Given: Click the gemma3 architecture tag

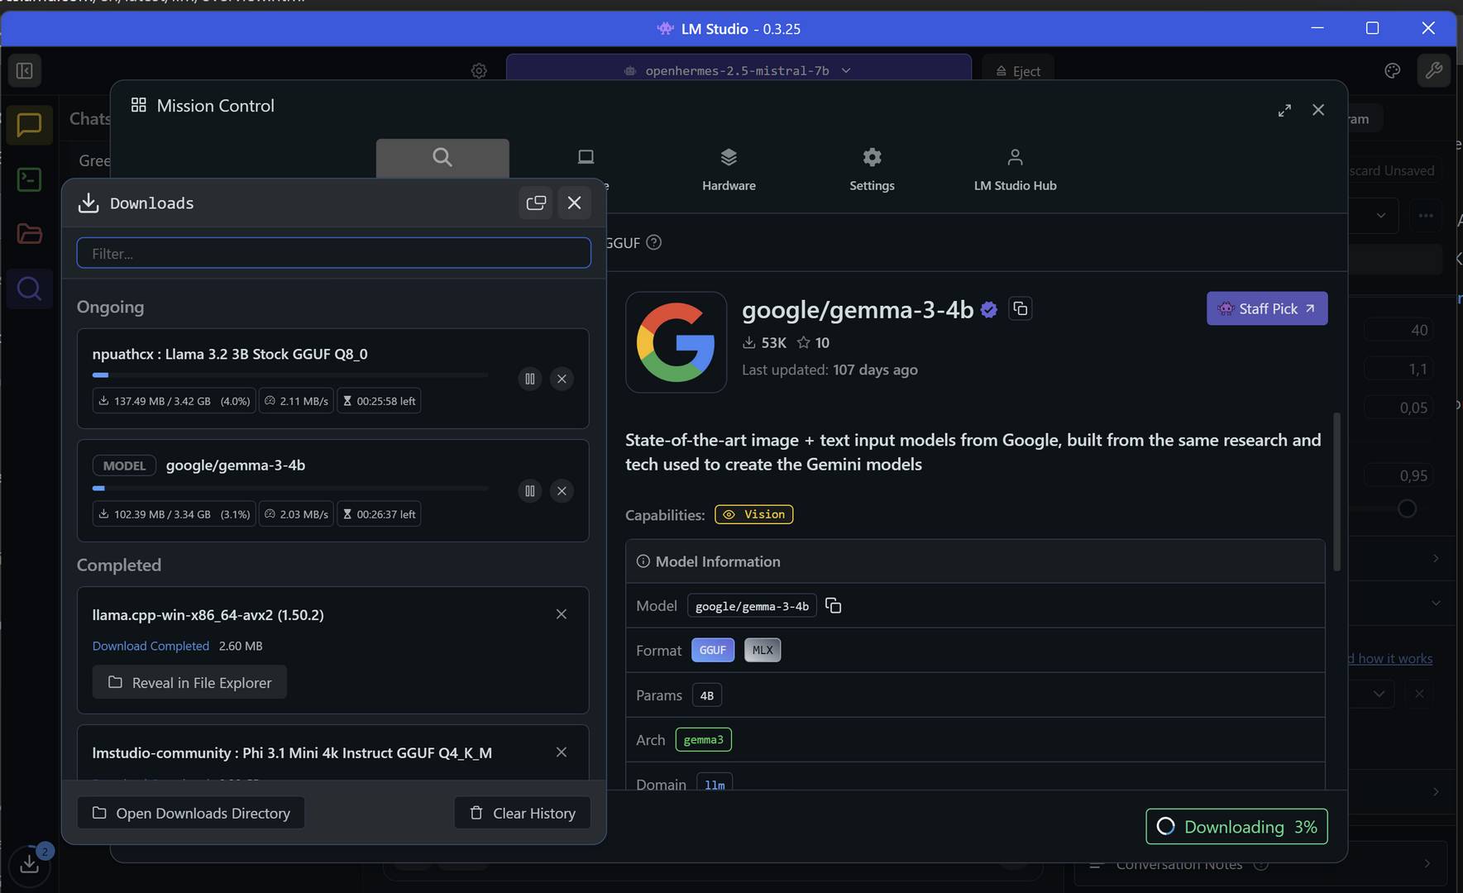Looking at the screenshot, I should point(703,739).
